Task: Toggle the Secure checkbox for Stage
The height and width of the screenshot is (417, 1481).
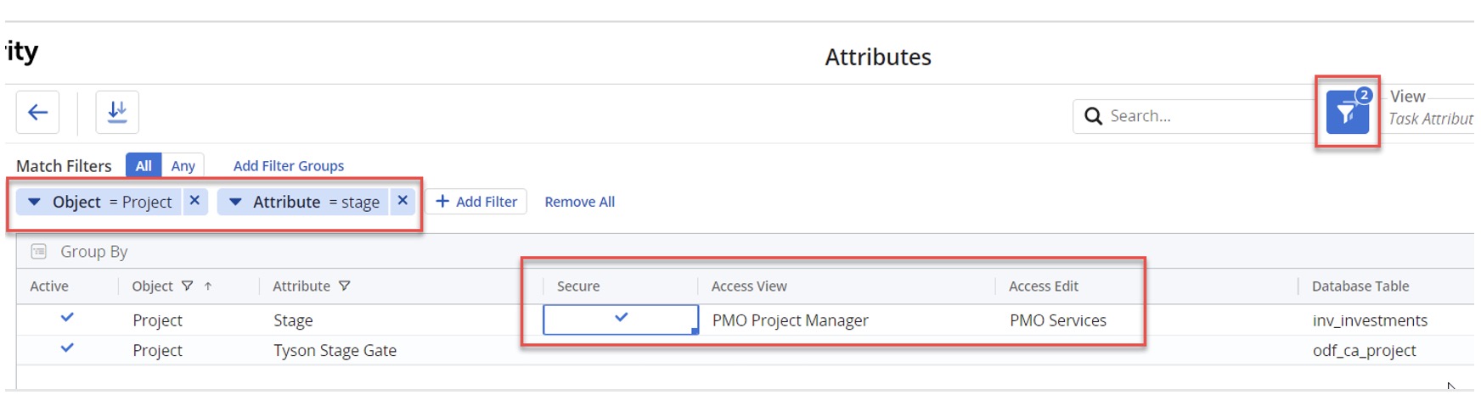Action: tap(621, 320)
